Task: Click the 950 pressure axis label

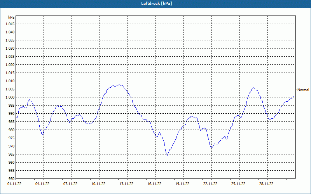Action: pyautogui.click(x=12, y=178)
